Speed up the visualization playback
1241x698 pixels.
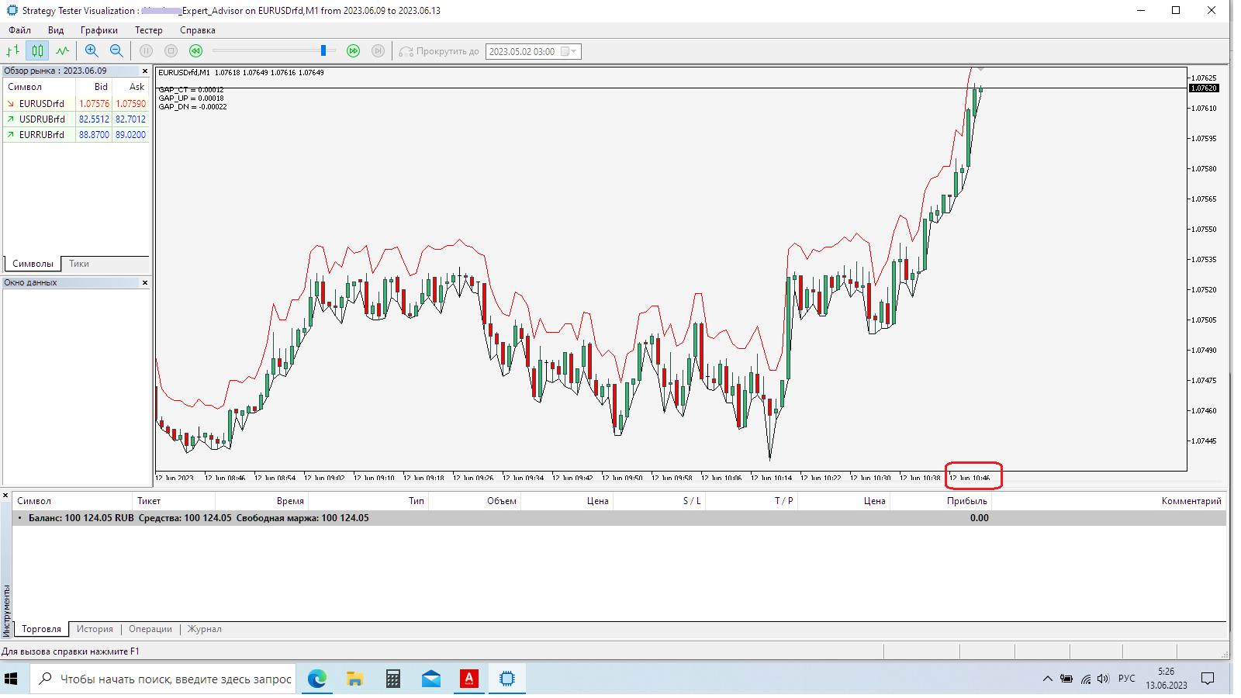coord(353,51)
